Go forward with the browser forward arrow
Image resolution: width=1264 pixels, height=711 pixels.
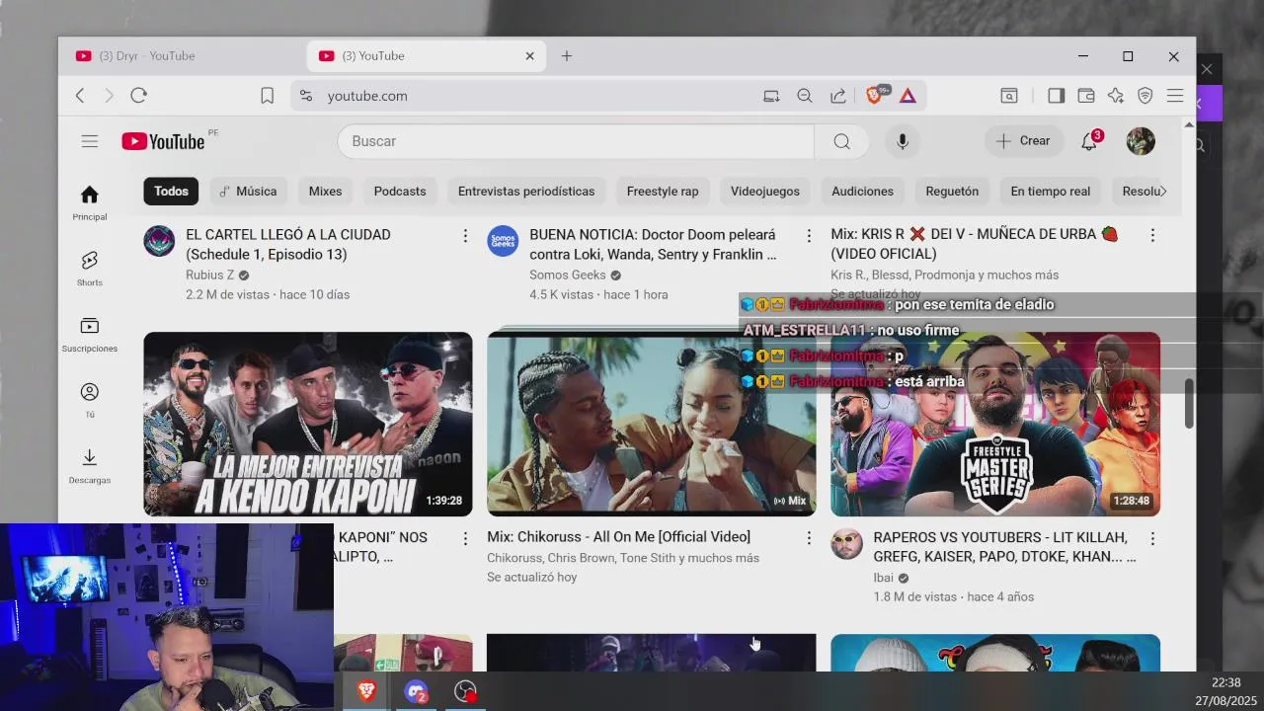[109, 96]
